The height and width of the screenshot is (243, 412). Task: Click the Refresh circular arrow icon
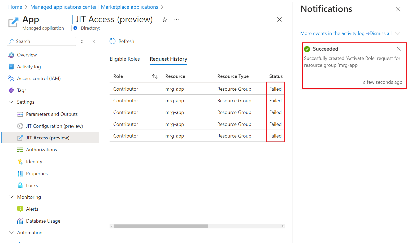(x=112, y=41)
